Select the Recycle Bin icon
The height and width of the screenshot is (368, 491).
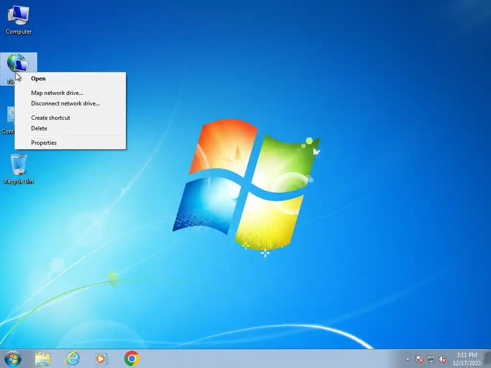pyautogui.click(x=19, y=169)
